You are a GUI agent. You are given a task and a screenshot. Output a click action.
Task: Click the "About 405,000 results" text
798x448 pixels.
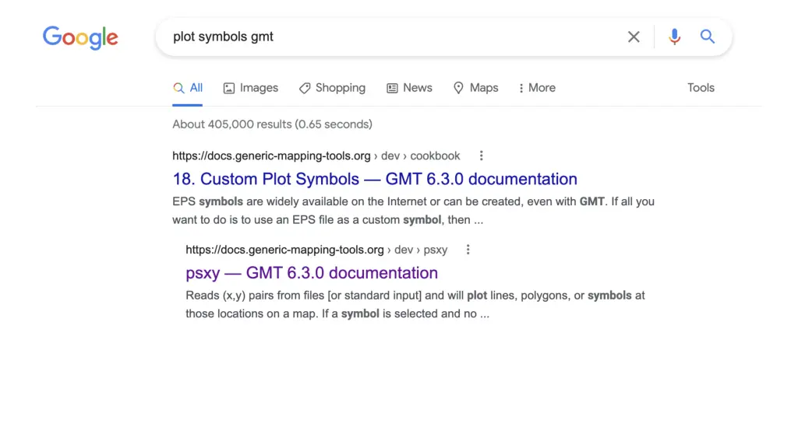pos(272,124)
